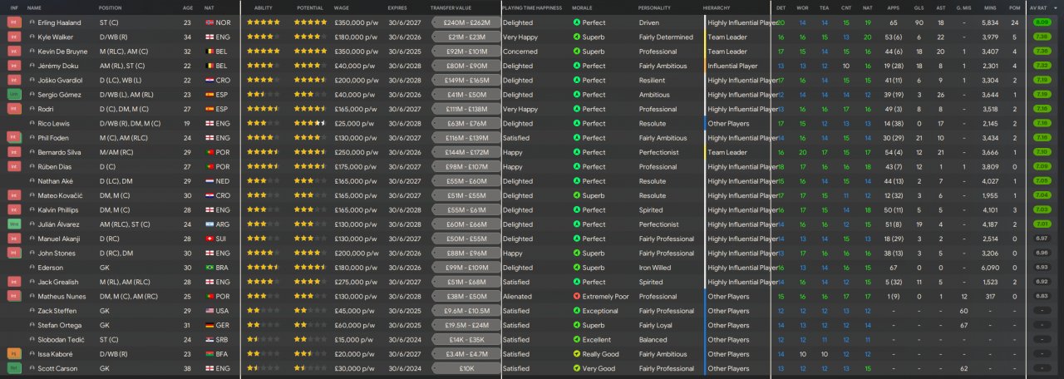This screenshot has width=1064, height=379.
Task: Click Erling Haaland's green morale icon
Action: coord(577,22)
